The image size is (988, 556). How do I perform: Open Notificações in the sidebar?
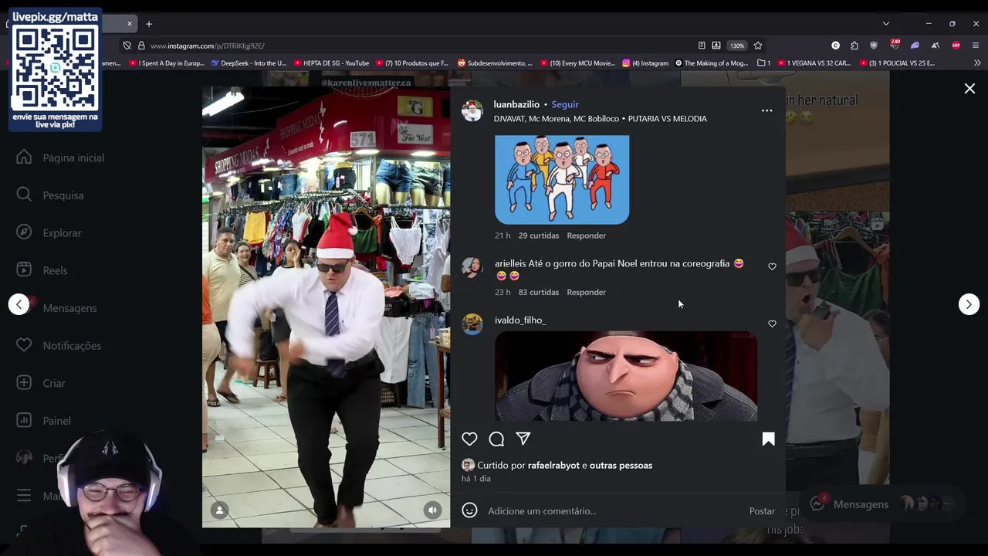(59, 345)
